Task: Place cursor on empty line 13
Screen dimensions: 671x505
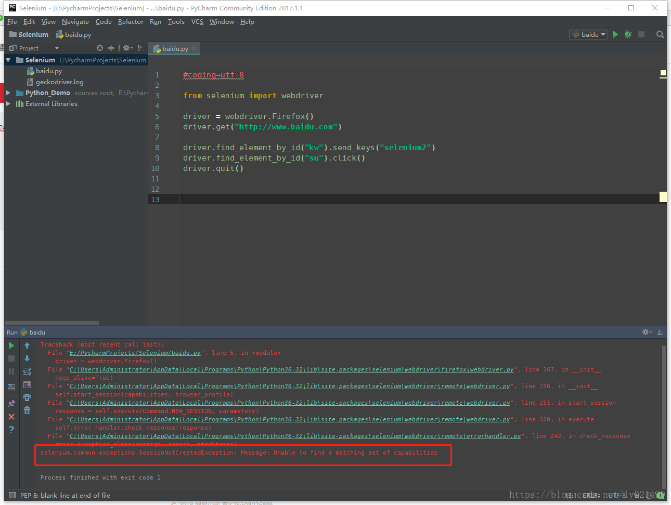Action: (x=419, y=199)
